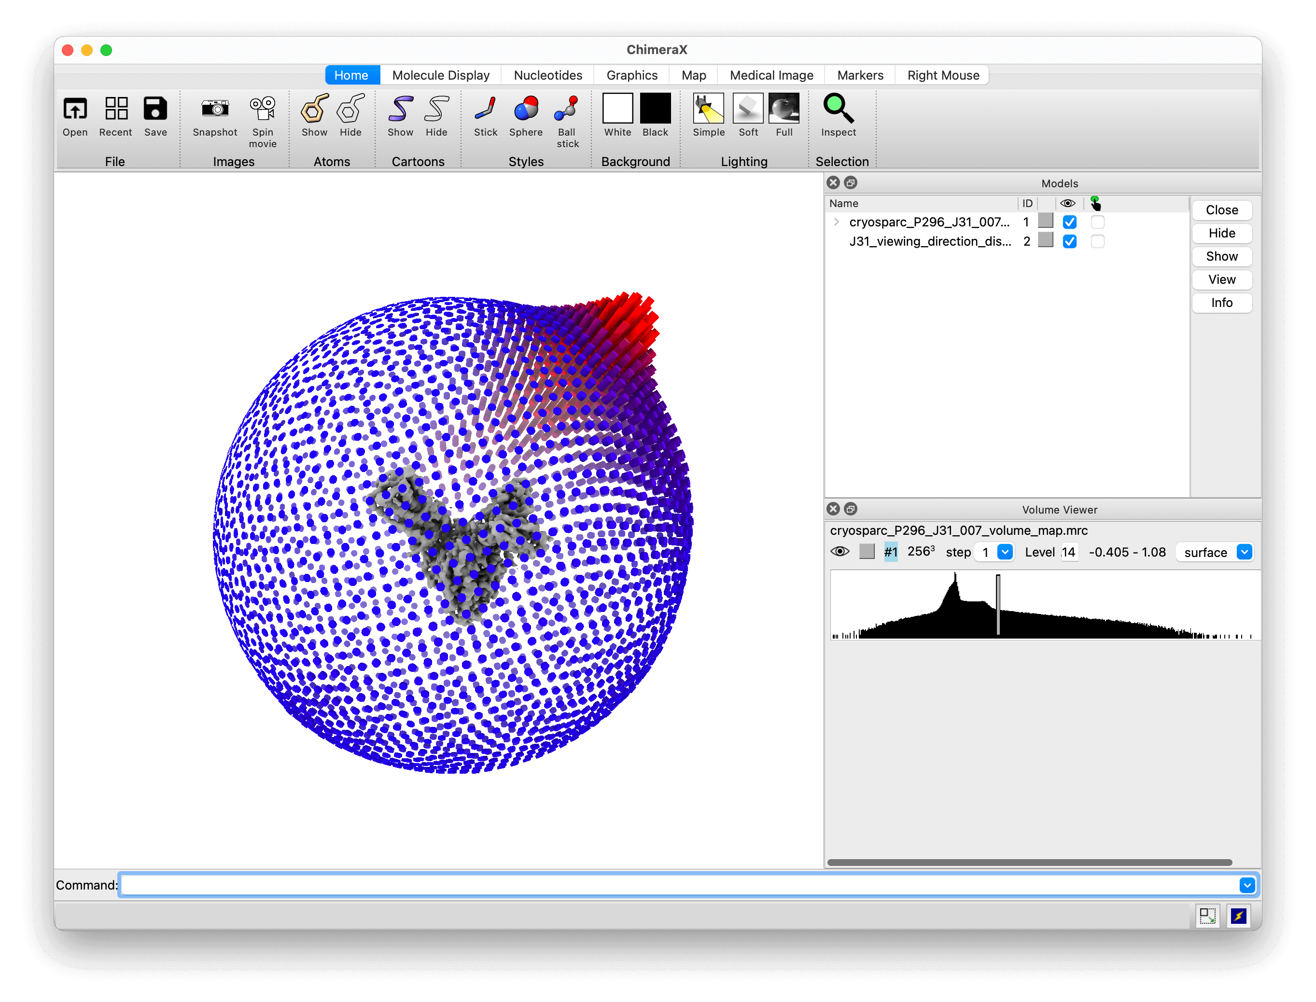Click the eye column header in Models
The height and width of the screenshot is (1002, 1316).
pyautogui.click(x=1067, y=203)
